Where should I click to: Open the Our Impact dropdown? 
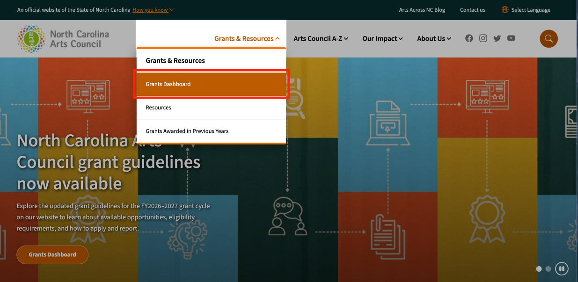pos(382,38)
